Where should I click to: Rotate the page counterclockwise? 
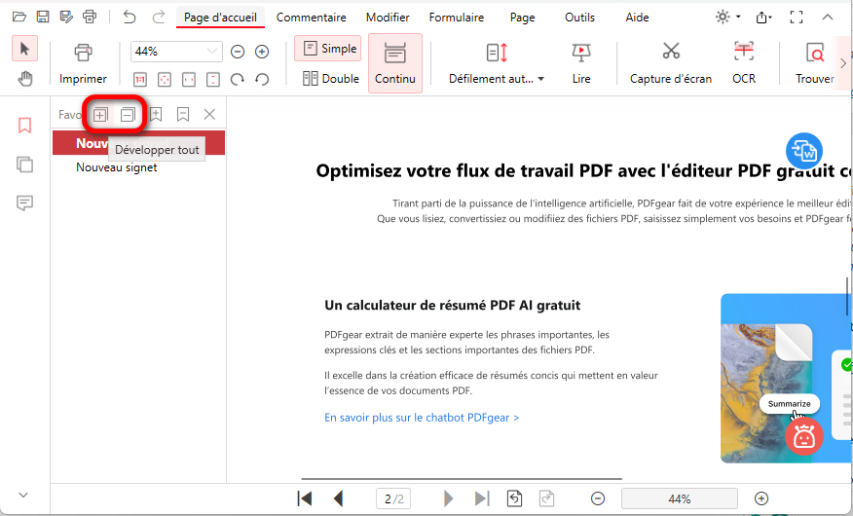click(262, 80)
